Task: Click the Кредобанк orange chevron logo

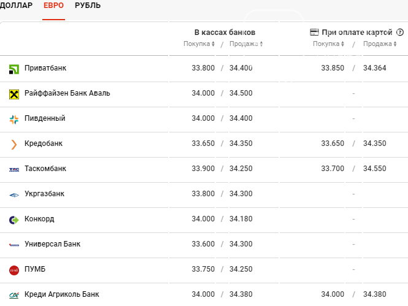Action: (14, 145)
